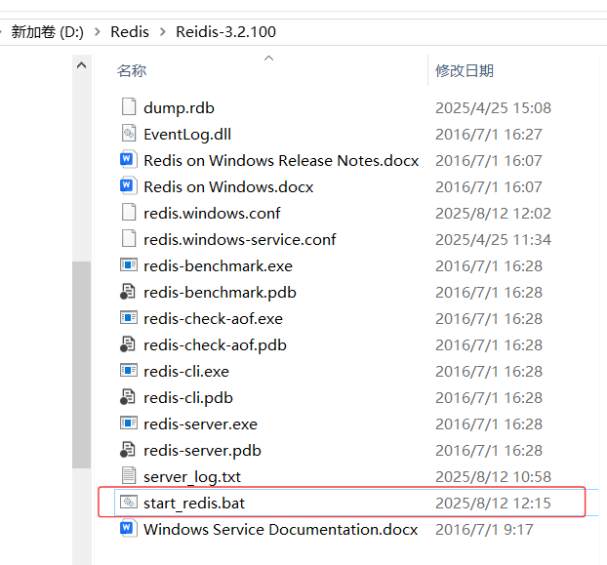Image resolution: width=607 pixels, height=565 pixels.
Task: Select redis-check-aof.exe file name
Action: (213, 318)
